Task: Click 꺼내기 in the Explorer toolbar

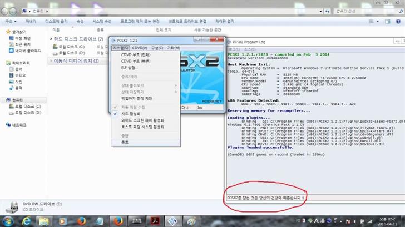Action: pyautogui.click(x=31, y=22)
